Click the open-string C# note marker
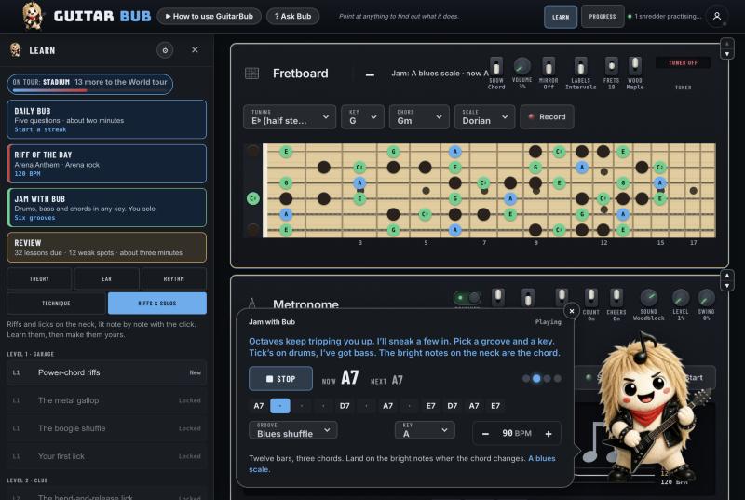Screen dimensions: 745x500 [x=253, y=198]
